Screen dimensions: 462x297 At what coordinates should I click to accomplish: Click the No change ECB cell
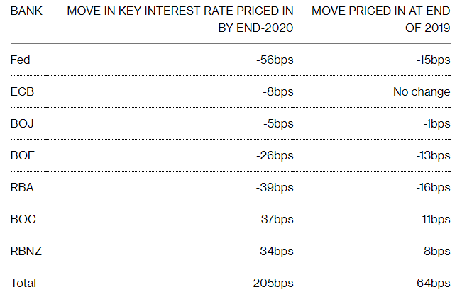(x=422, y=92)
